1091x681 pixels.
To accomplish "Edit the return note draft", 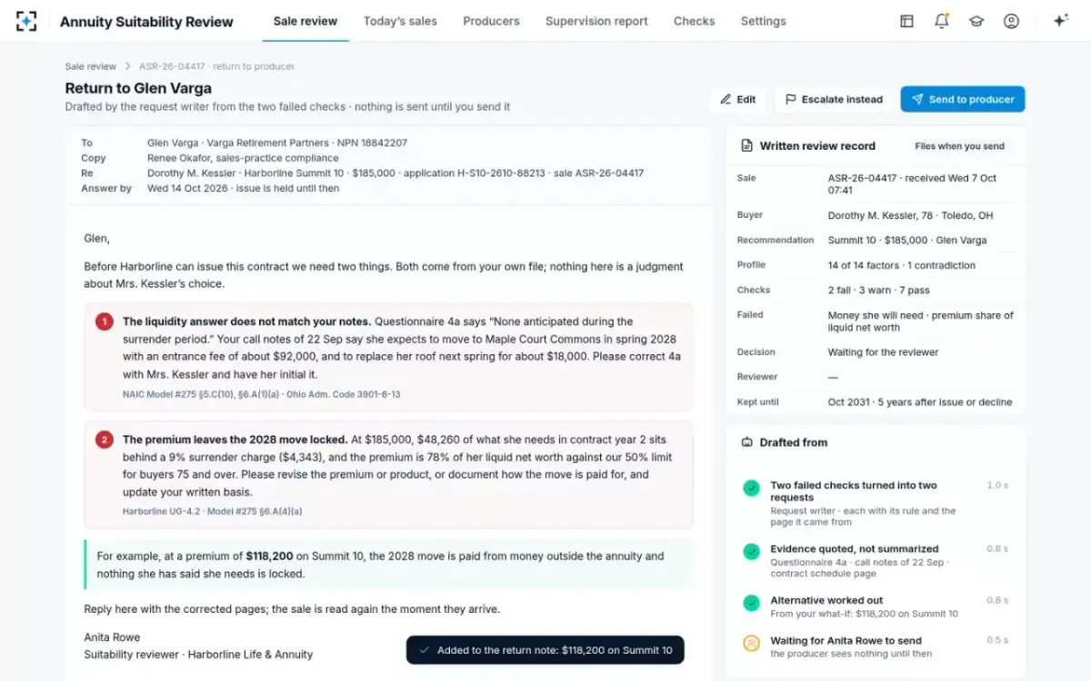I will click(738, 100).
